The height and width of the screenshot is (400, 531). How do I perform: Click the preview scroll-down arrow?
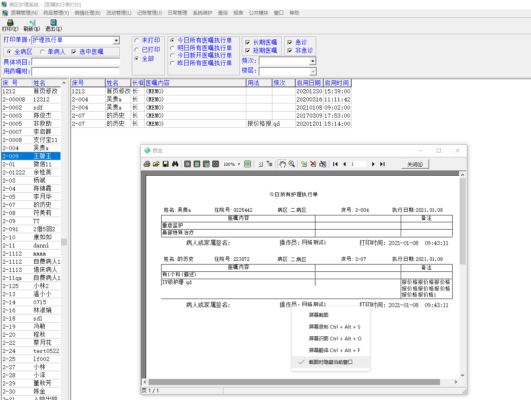462,375
